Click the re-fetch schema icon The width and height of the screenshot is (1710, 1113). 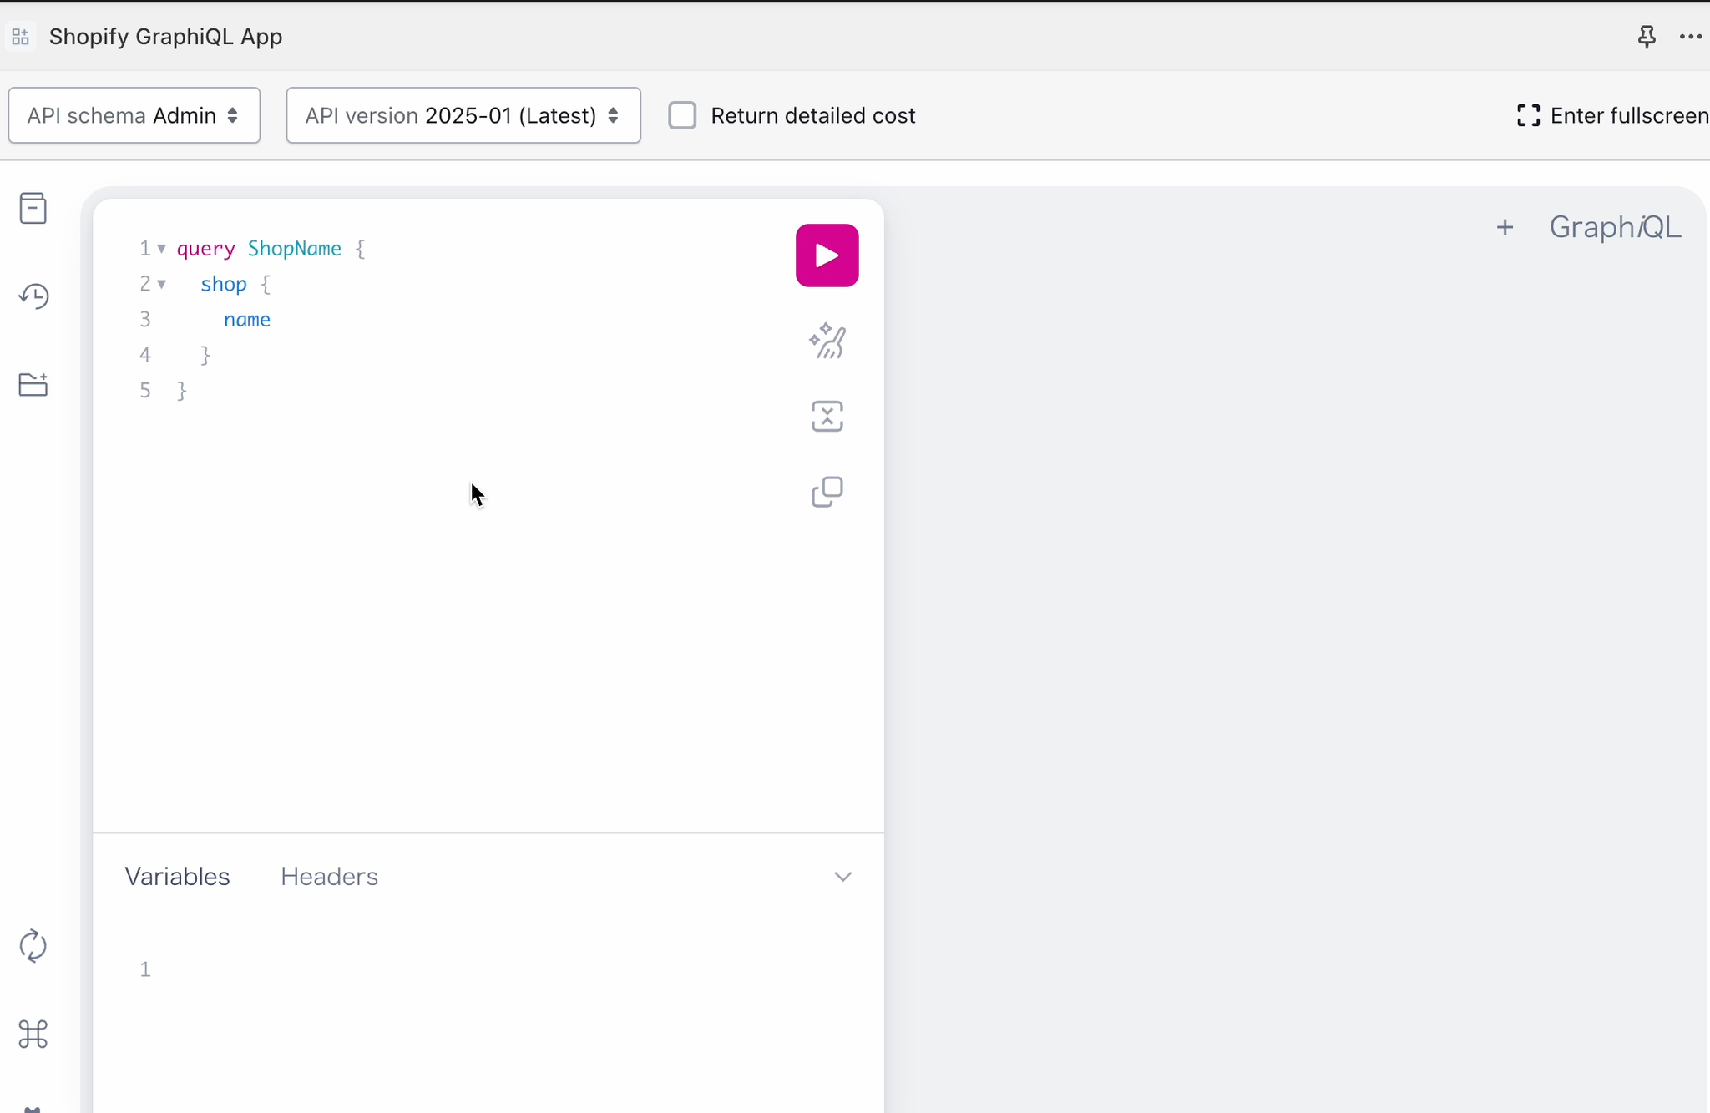pyautogui.click(x=33, y=946)
